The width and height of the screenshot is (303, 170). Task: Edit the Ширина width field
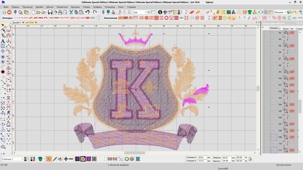pyautogui.click(x=226, y=157)
